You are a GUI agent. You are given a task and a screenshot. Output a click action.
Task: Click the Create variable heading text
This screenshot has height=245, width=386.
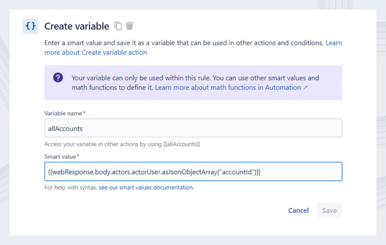[76, 25]
